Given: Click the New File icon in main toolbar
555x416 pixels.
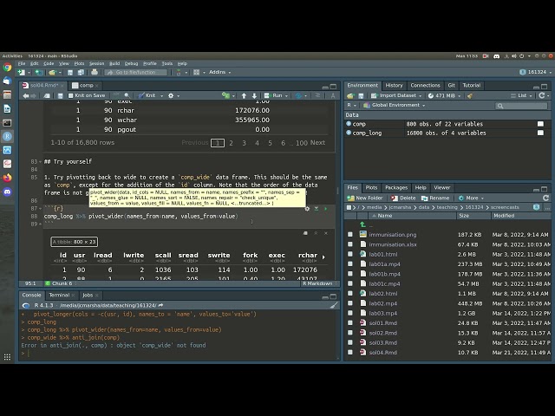Looking at the screenshot, I should (22, 72).
